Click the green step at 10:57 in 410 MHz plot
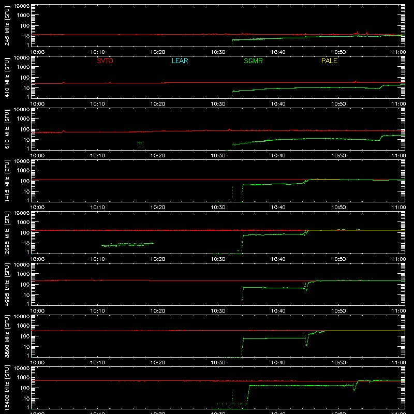Viewport: 414px width, 414px height. click(x=381, y=86)
